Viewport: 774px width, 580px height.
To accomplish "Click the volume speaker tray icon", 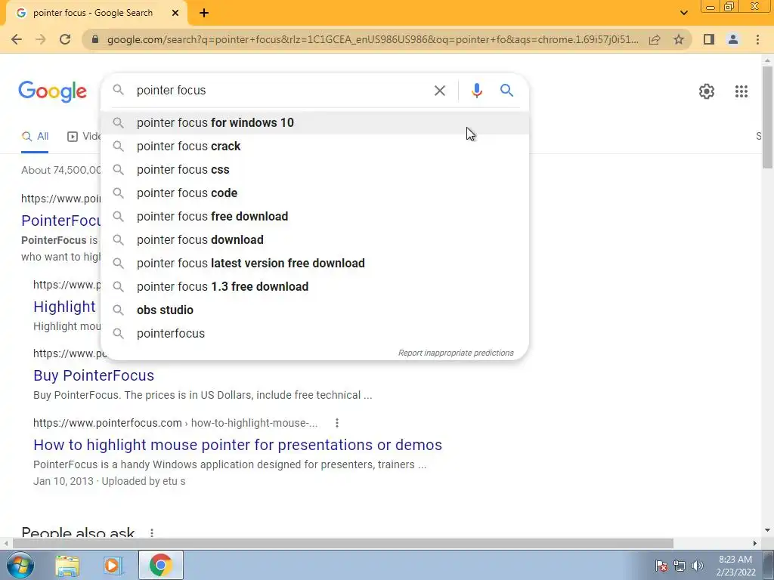I will click(698, 566).
